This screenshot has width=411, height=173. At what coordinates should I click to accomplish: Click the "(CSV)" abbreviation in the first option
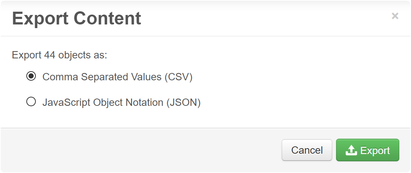[178, 77]
